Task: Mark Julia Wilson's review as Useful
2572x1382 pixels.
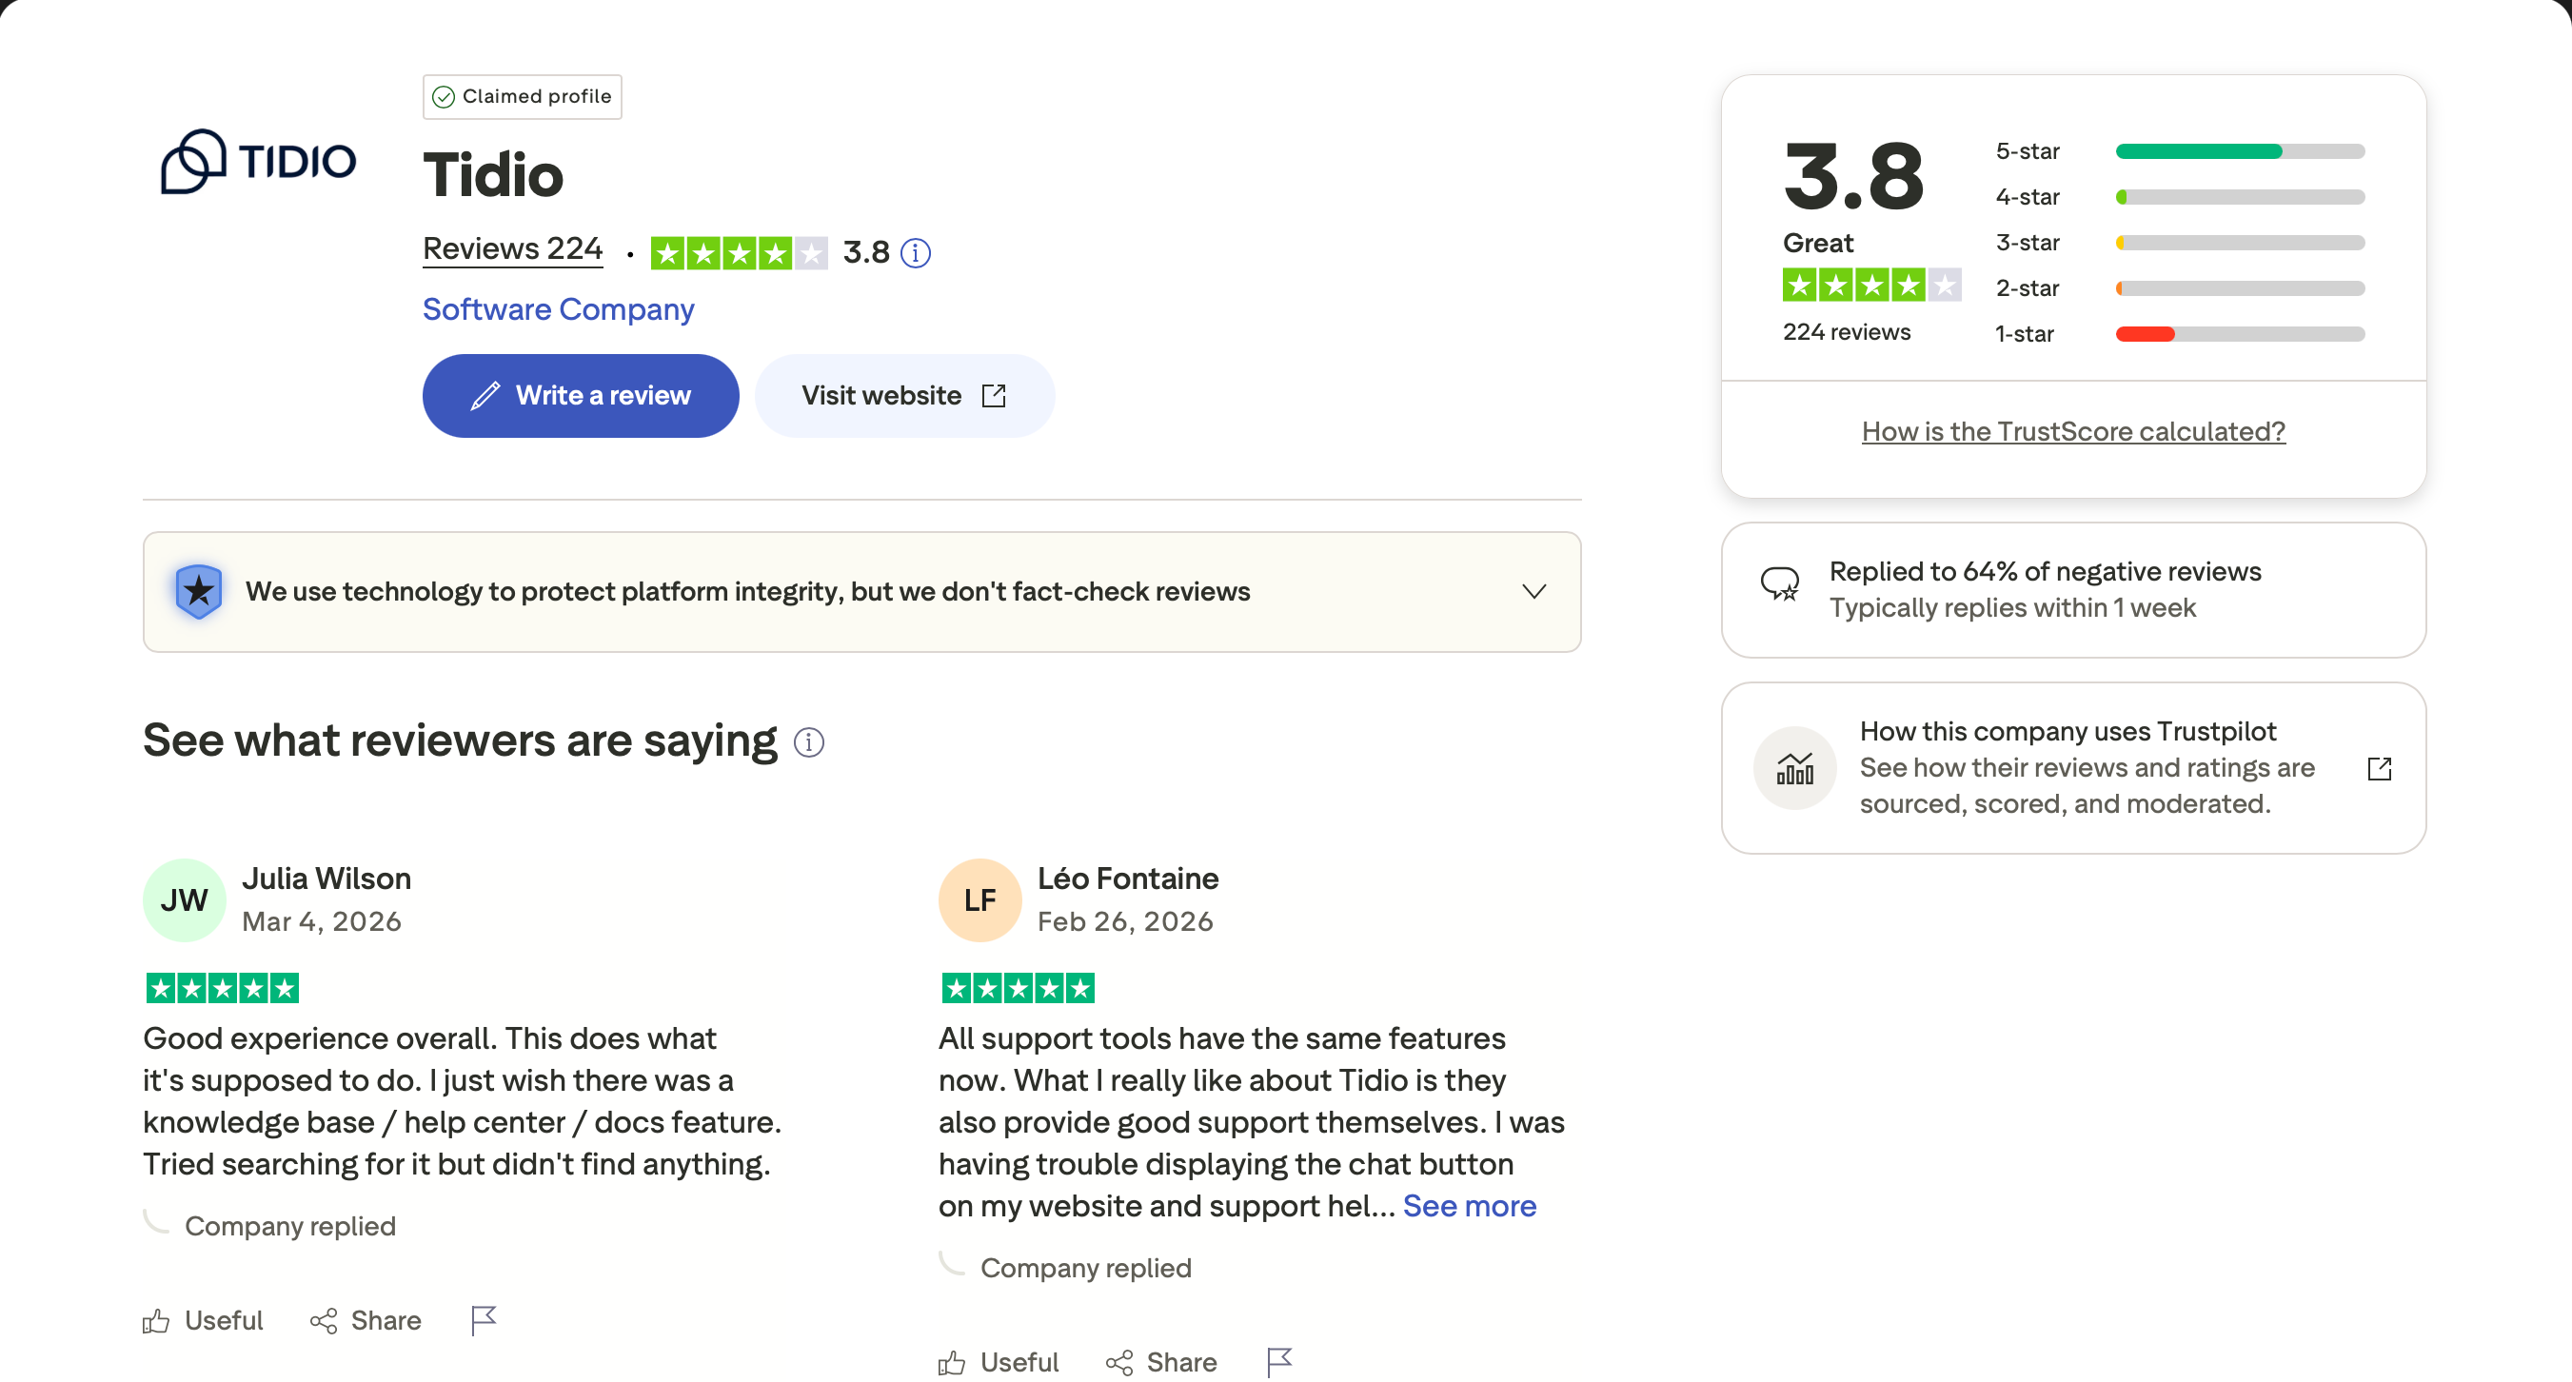Action: [203, 1320]
